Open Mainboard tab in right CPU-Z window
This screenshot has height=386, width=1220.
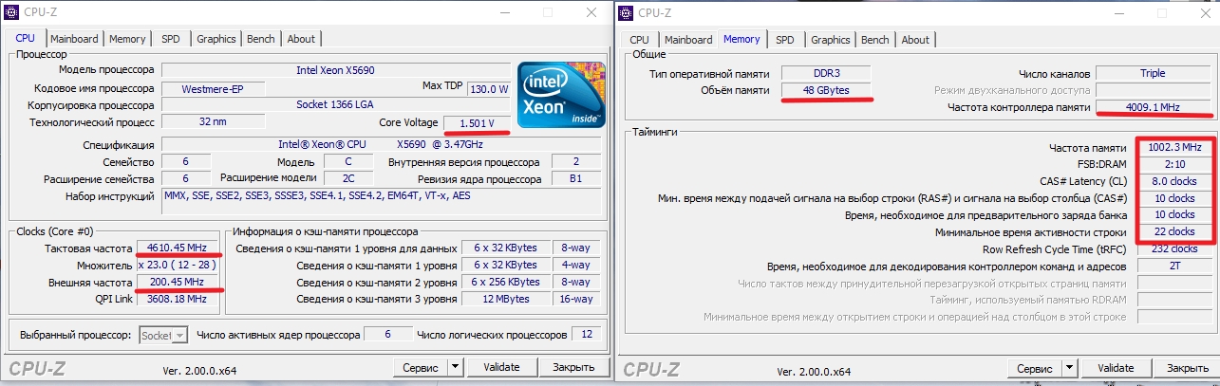[x=688, y=40]
